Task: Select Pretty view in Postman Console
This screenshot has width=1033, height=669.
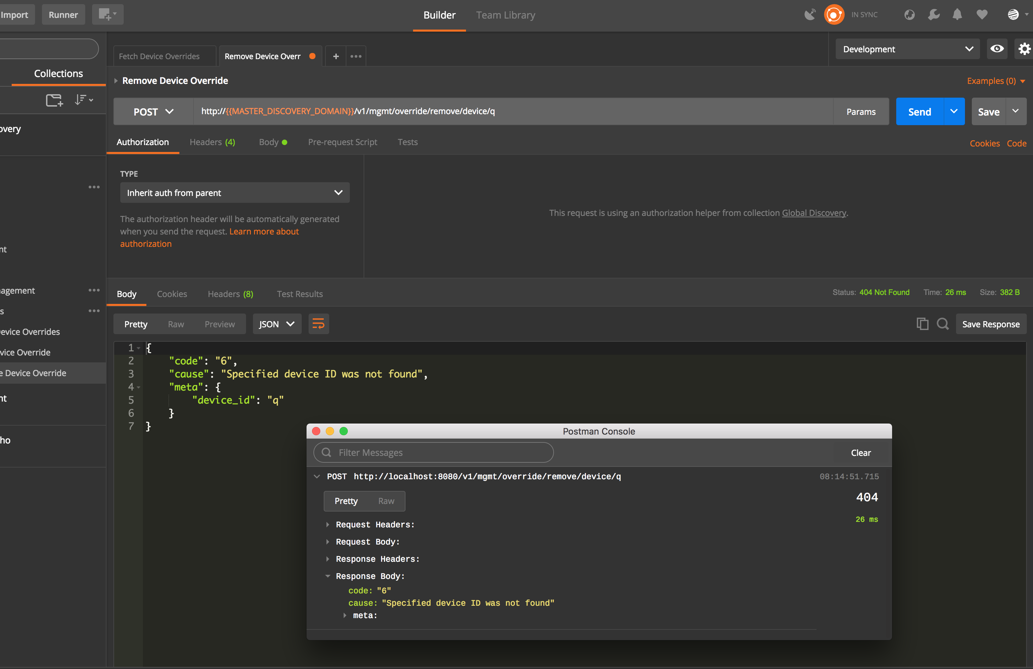Action: coord(346,501)
